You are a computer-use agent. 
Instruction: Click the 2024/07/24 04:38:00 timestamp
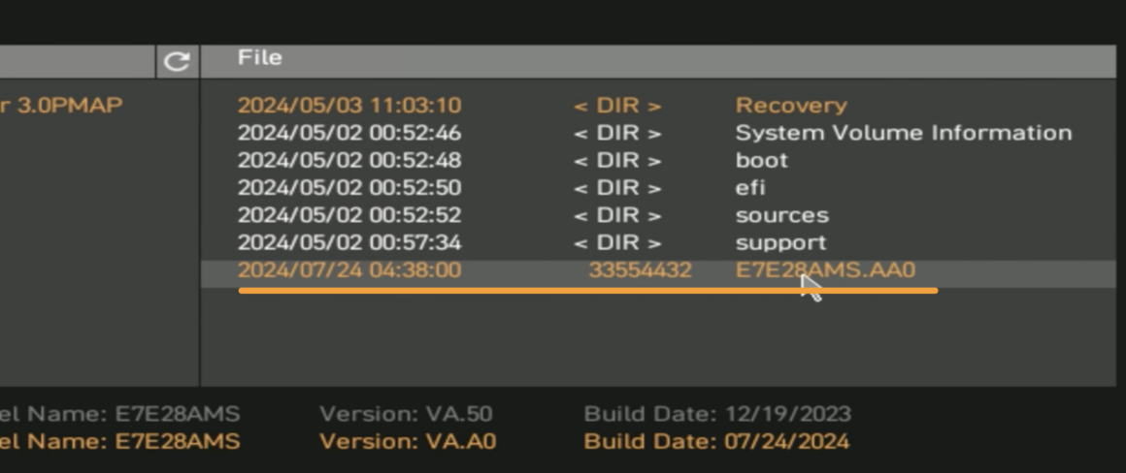[x=348, y=270]
